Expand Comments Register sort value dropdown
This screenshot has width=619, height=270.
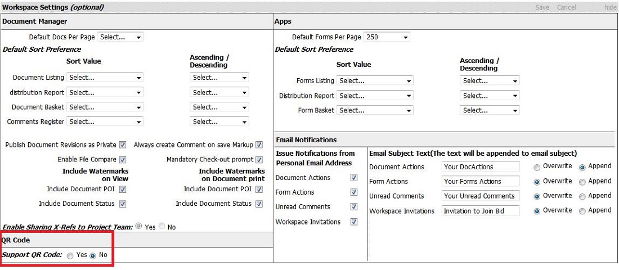pos(105,122)
